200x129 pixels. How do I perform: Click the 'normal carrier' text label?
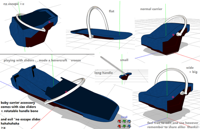click(x=151, y=9)
